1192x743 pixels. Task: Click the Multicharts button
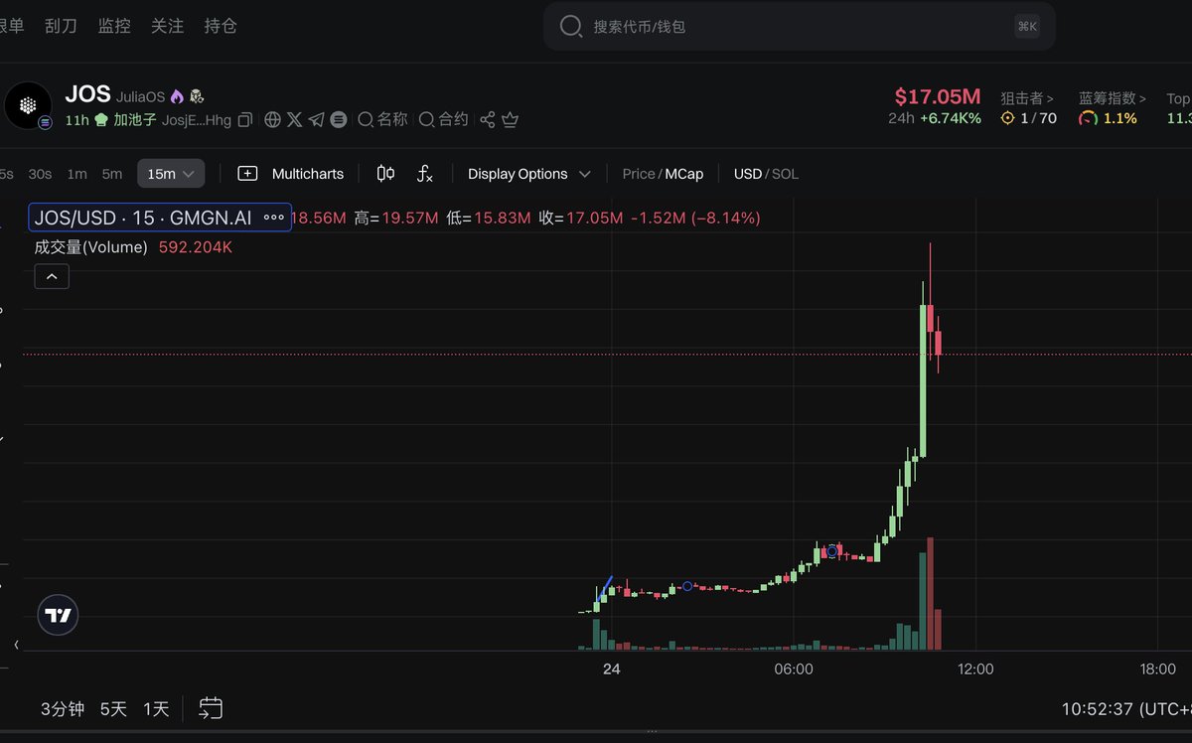pos(291,174)
